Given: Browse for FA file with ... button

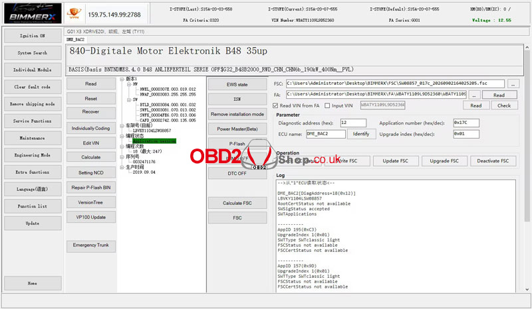Looking at the screenshot, I should pos(474,95).
